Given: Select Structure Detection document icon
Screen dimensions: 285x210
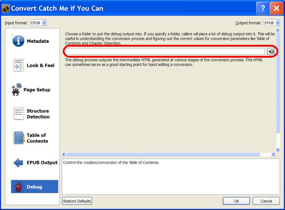Looking at the screenshot, I should point(19,113).
